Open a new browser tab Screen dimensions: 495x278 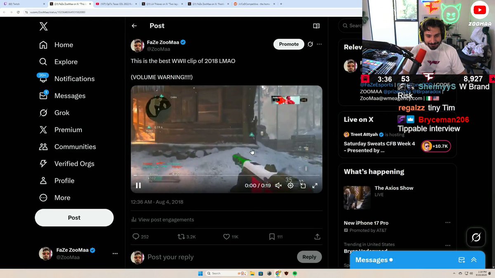pyautogui.click(x=281, y=4)
